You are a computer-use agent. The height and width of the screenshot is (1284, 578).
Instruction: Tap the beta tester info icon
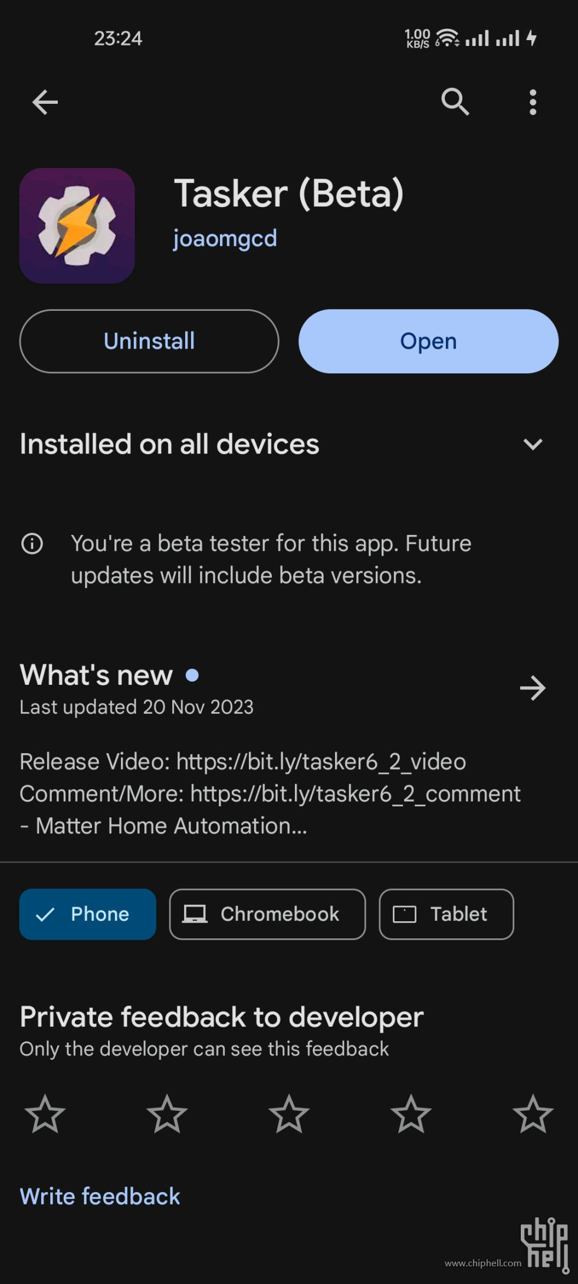coord(32,543)
